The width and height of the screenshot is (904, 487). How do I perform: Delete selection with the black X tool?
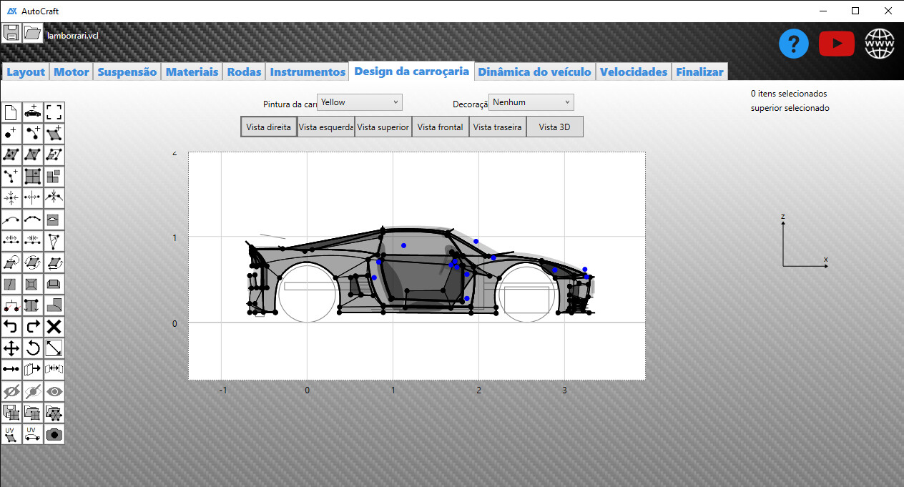pyautogui.click(x=54, y=327)
